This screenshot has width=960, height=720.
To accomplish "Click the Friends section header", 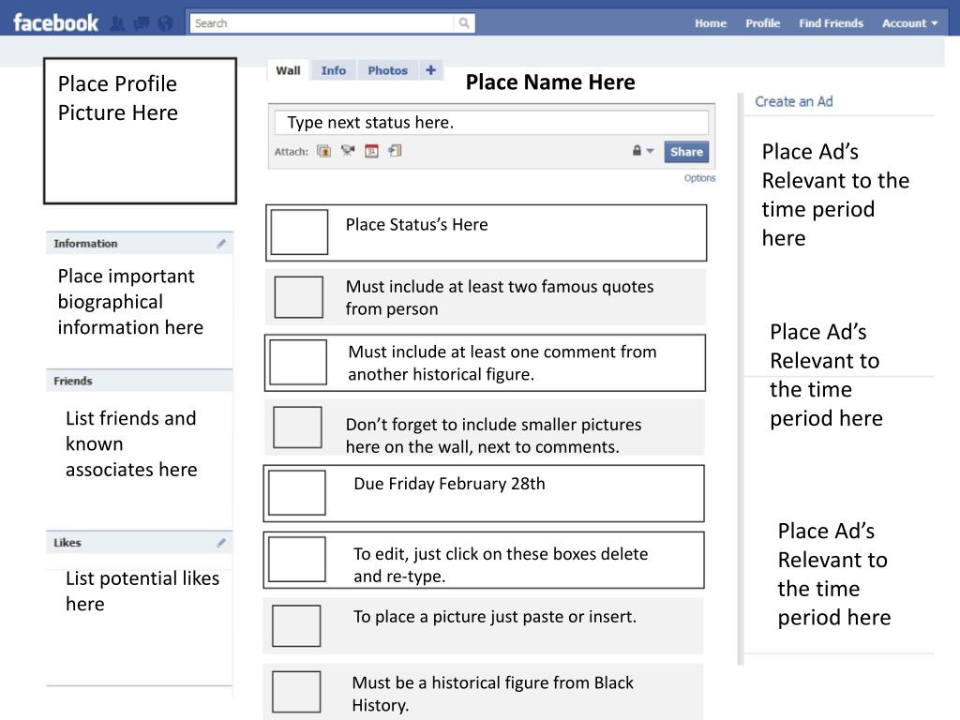I will click(x=140, y=381).
